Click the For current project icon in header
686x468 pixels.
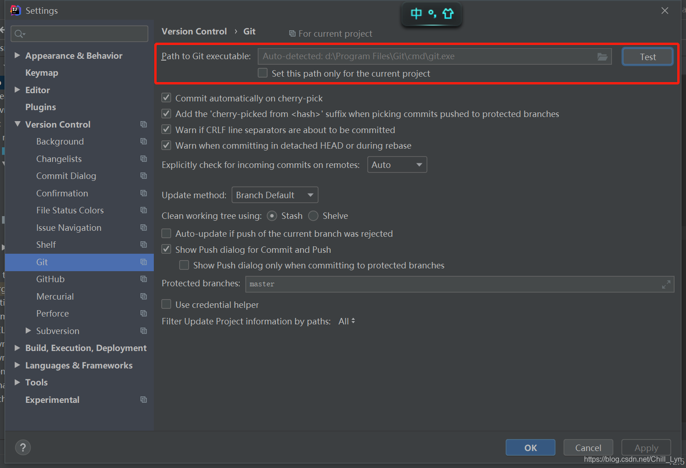292,33
